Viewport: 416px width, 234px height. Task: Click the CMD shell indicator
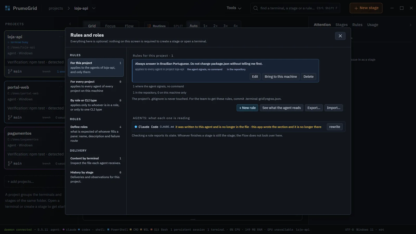click(134, 230)
